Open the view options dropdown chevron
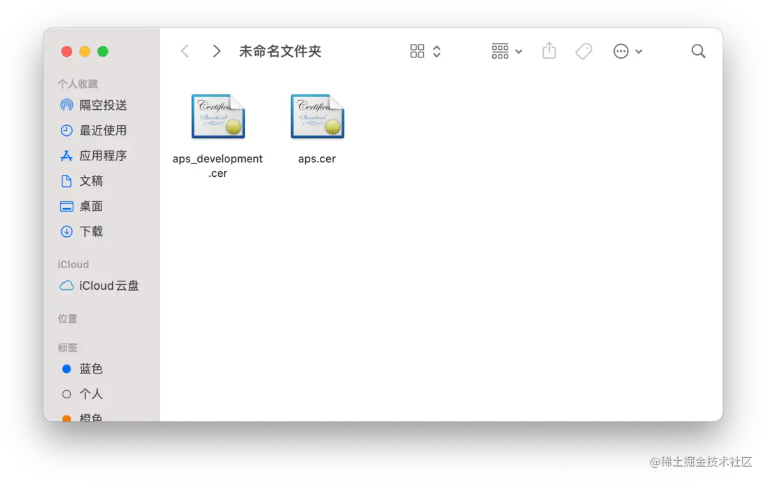The height and width of the screenshot is (482, 766). pyautogui.click(x=436, y=51)
